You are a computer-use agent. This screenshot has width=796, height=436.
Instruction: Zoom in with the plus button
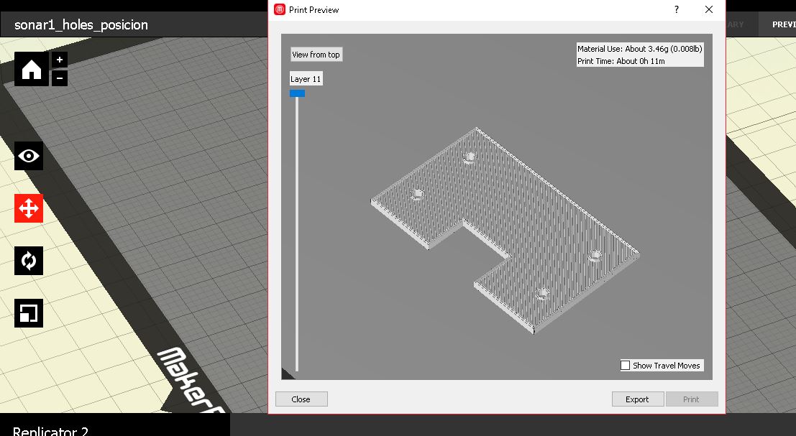pos(60,60)
